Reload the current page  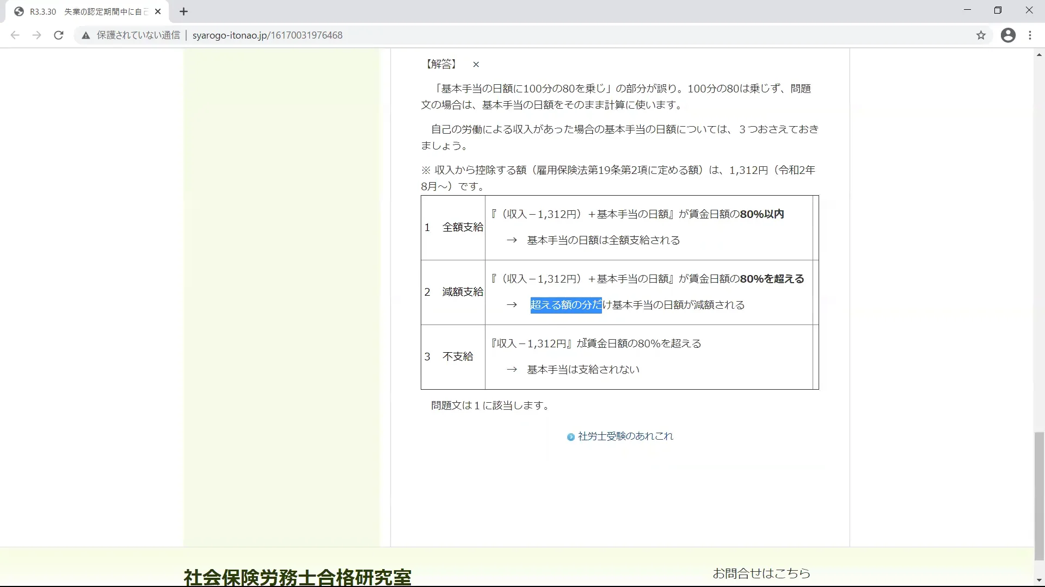click(59, 35)
